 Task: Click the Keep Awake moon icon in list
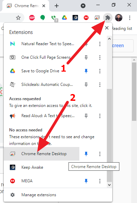pyautogui.click(x=13, y=167)
